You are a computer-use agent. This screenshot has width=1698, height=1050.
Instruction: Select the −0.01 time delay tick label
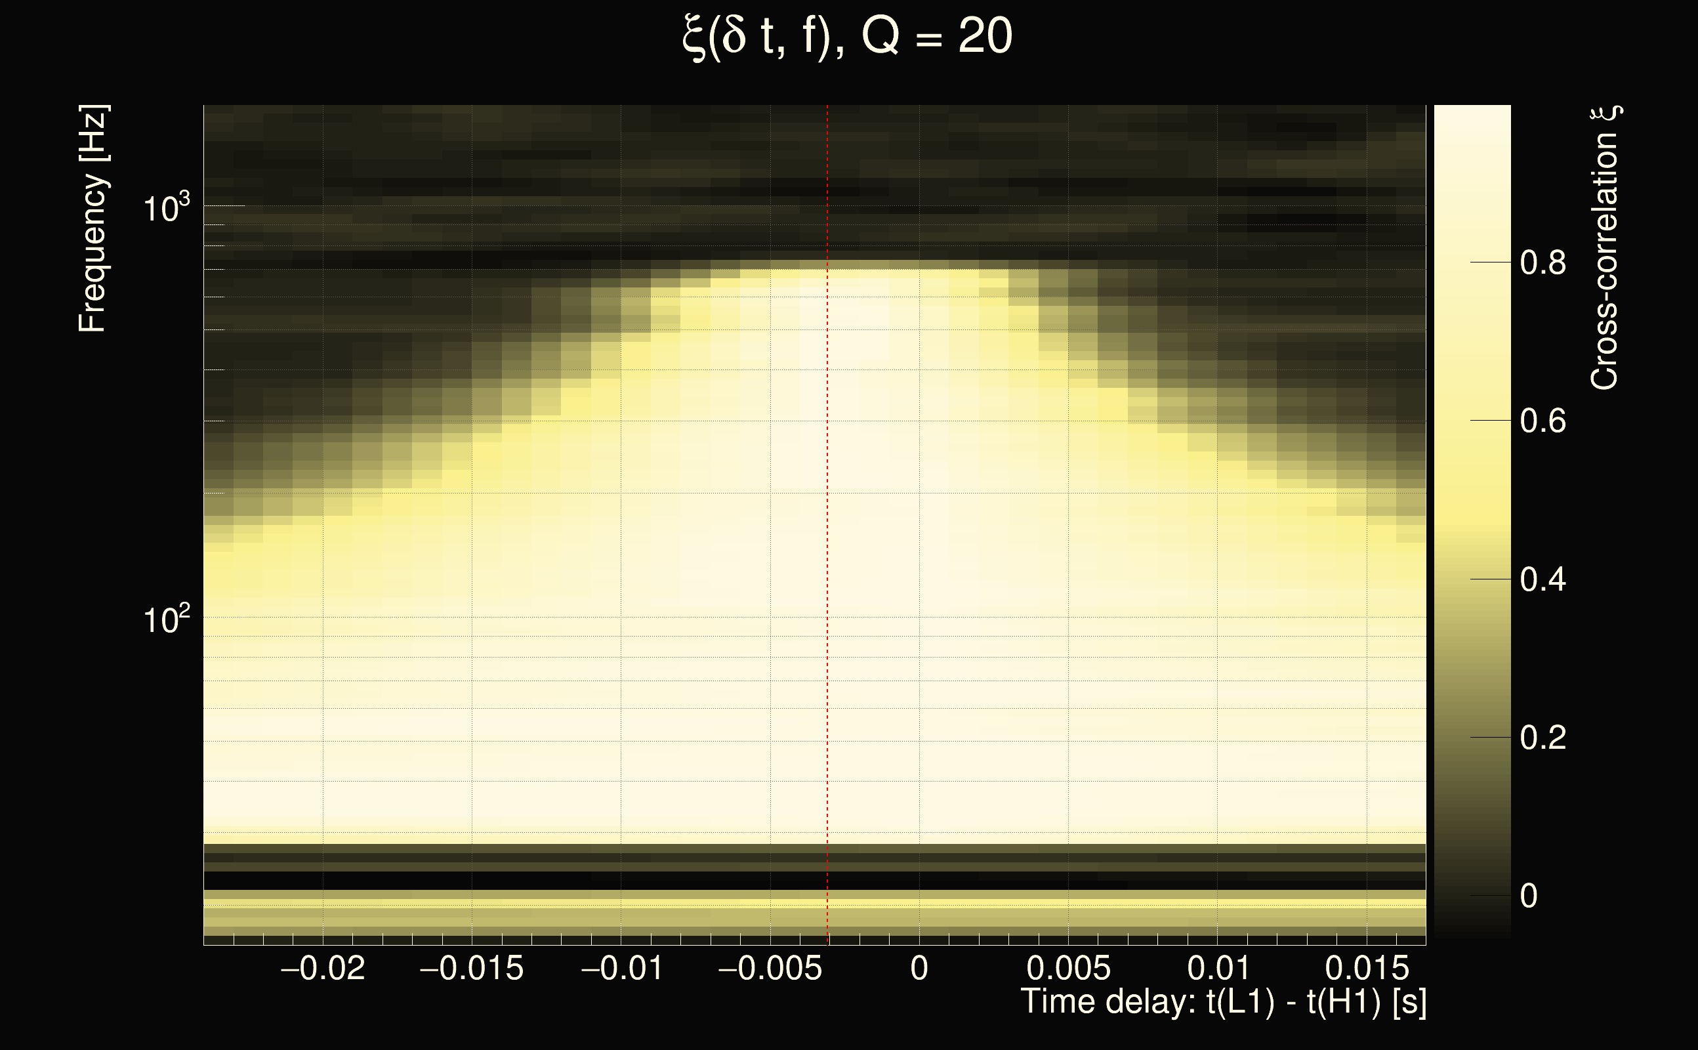[x=621, y=968]
